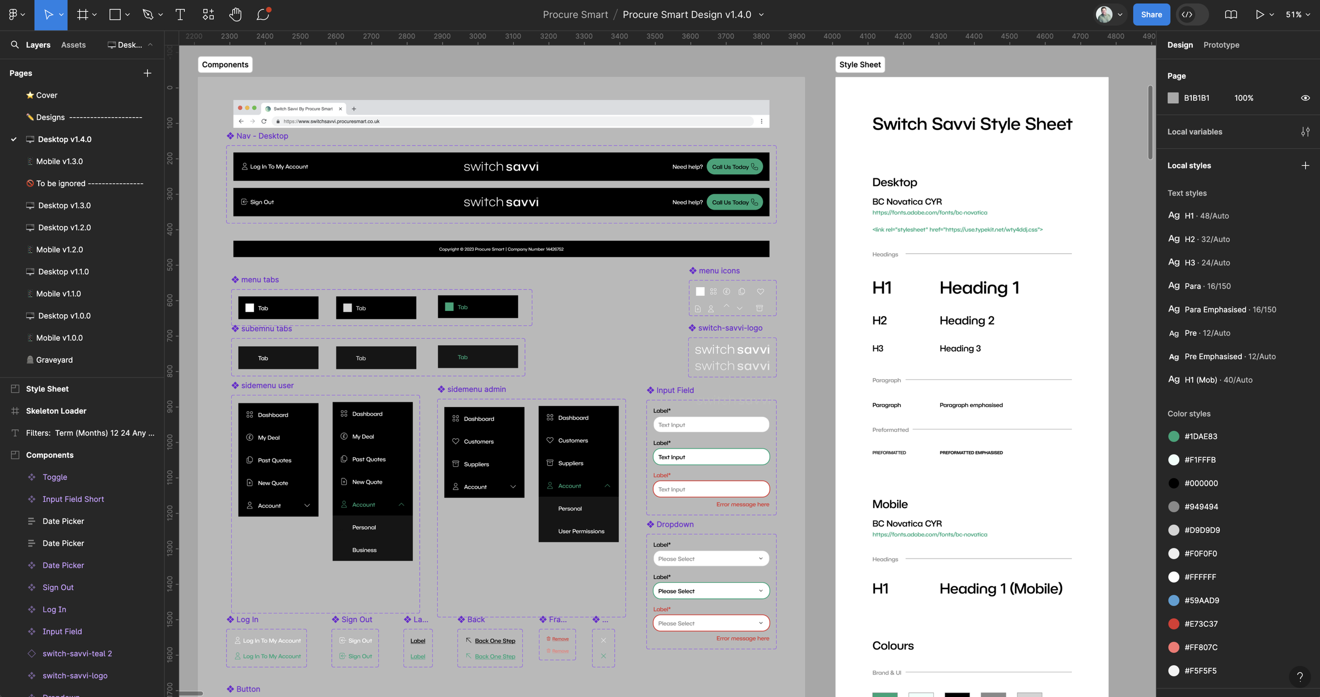
Task: Switch to the Prototype tab
Action: point(1221,45)
